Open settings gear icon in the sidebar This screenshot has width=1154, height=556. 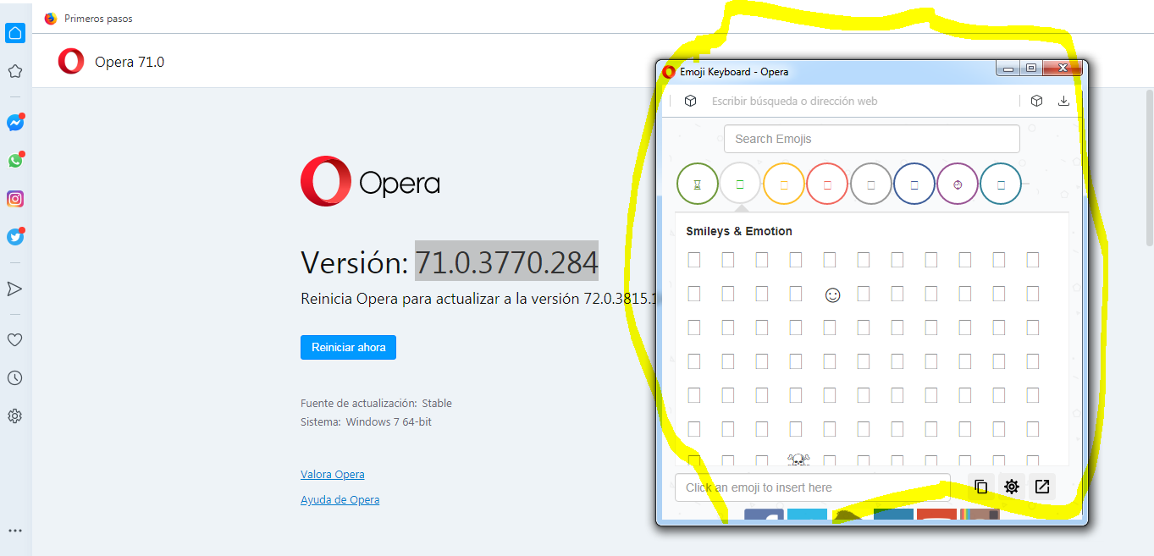click(15, 416)
